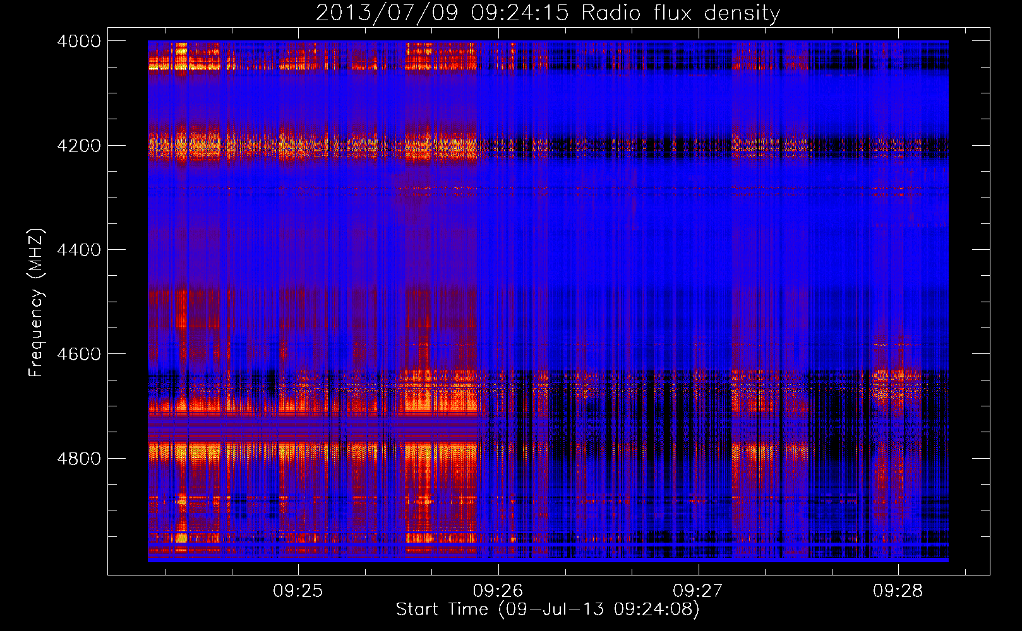Click the "Frequency (MHZ)" vertical axis title
Image resolution: width=1022 pixels, height=631 pixels.
37,303
